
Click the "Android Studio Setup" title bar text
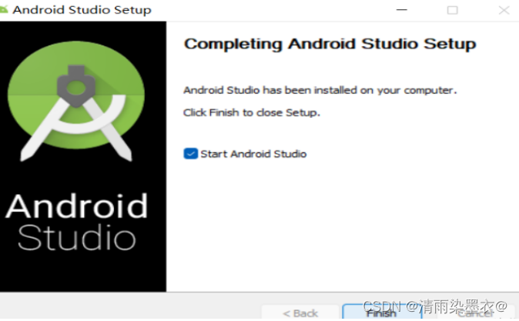[x=82, y=10]
